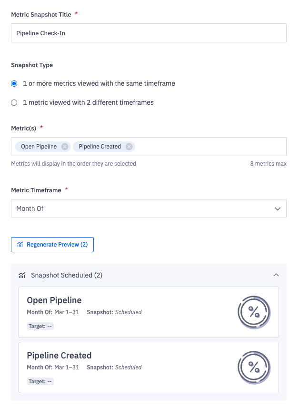
Task: Click the Snapshot Scheduled (2) header
Action: tap(67, 275)
